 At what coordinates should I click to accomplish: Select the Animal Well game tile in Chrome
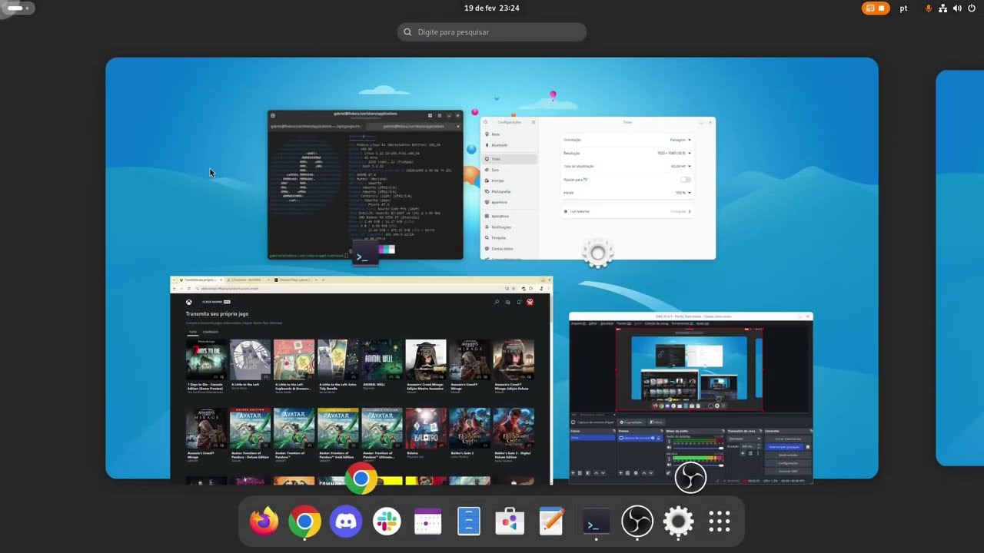[382, 359]
